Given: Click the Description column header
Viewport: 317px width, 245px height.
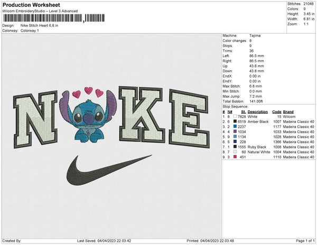Looking at the screenshot, I should click(x=258, y=112).
